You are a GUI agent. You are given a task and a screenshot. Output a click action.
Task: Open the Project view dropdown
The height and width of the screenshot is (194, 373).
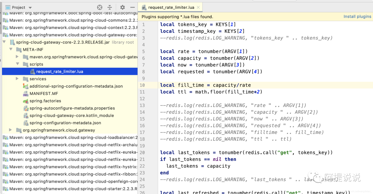tap(30, 8)
